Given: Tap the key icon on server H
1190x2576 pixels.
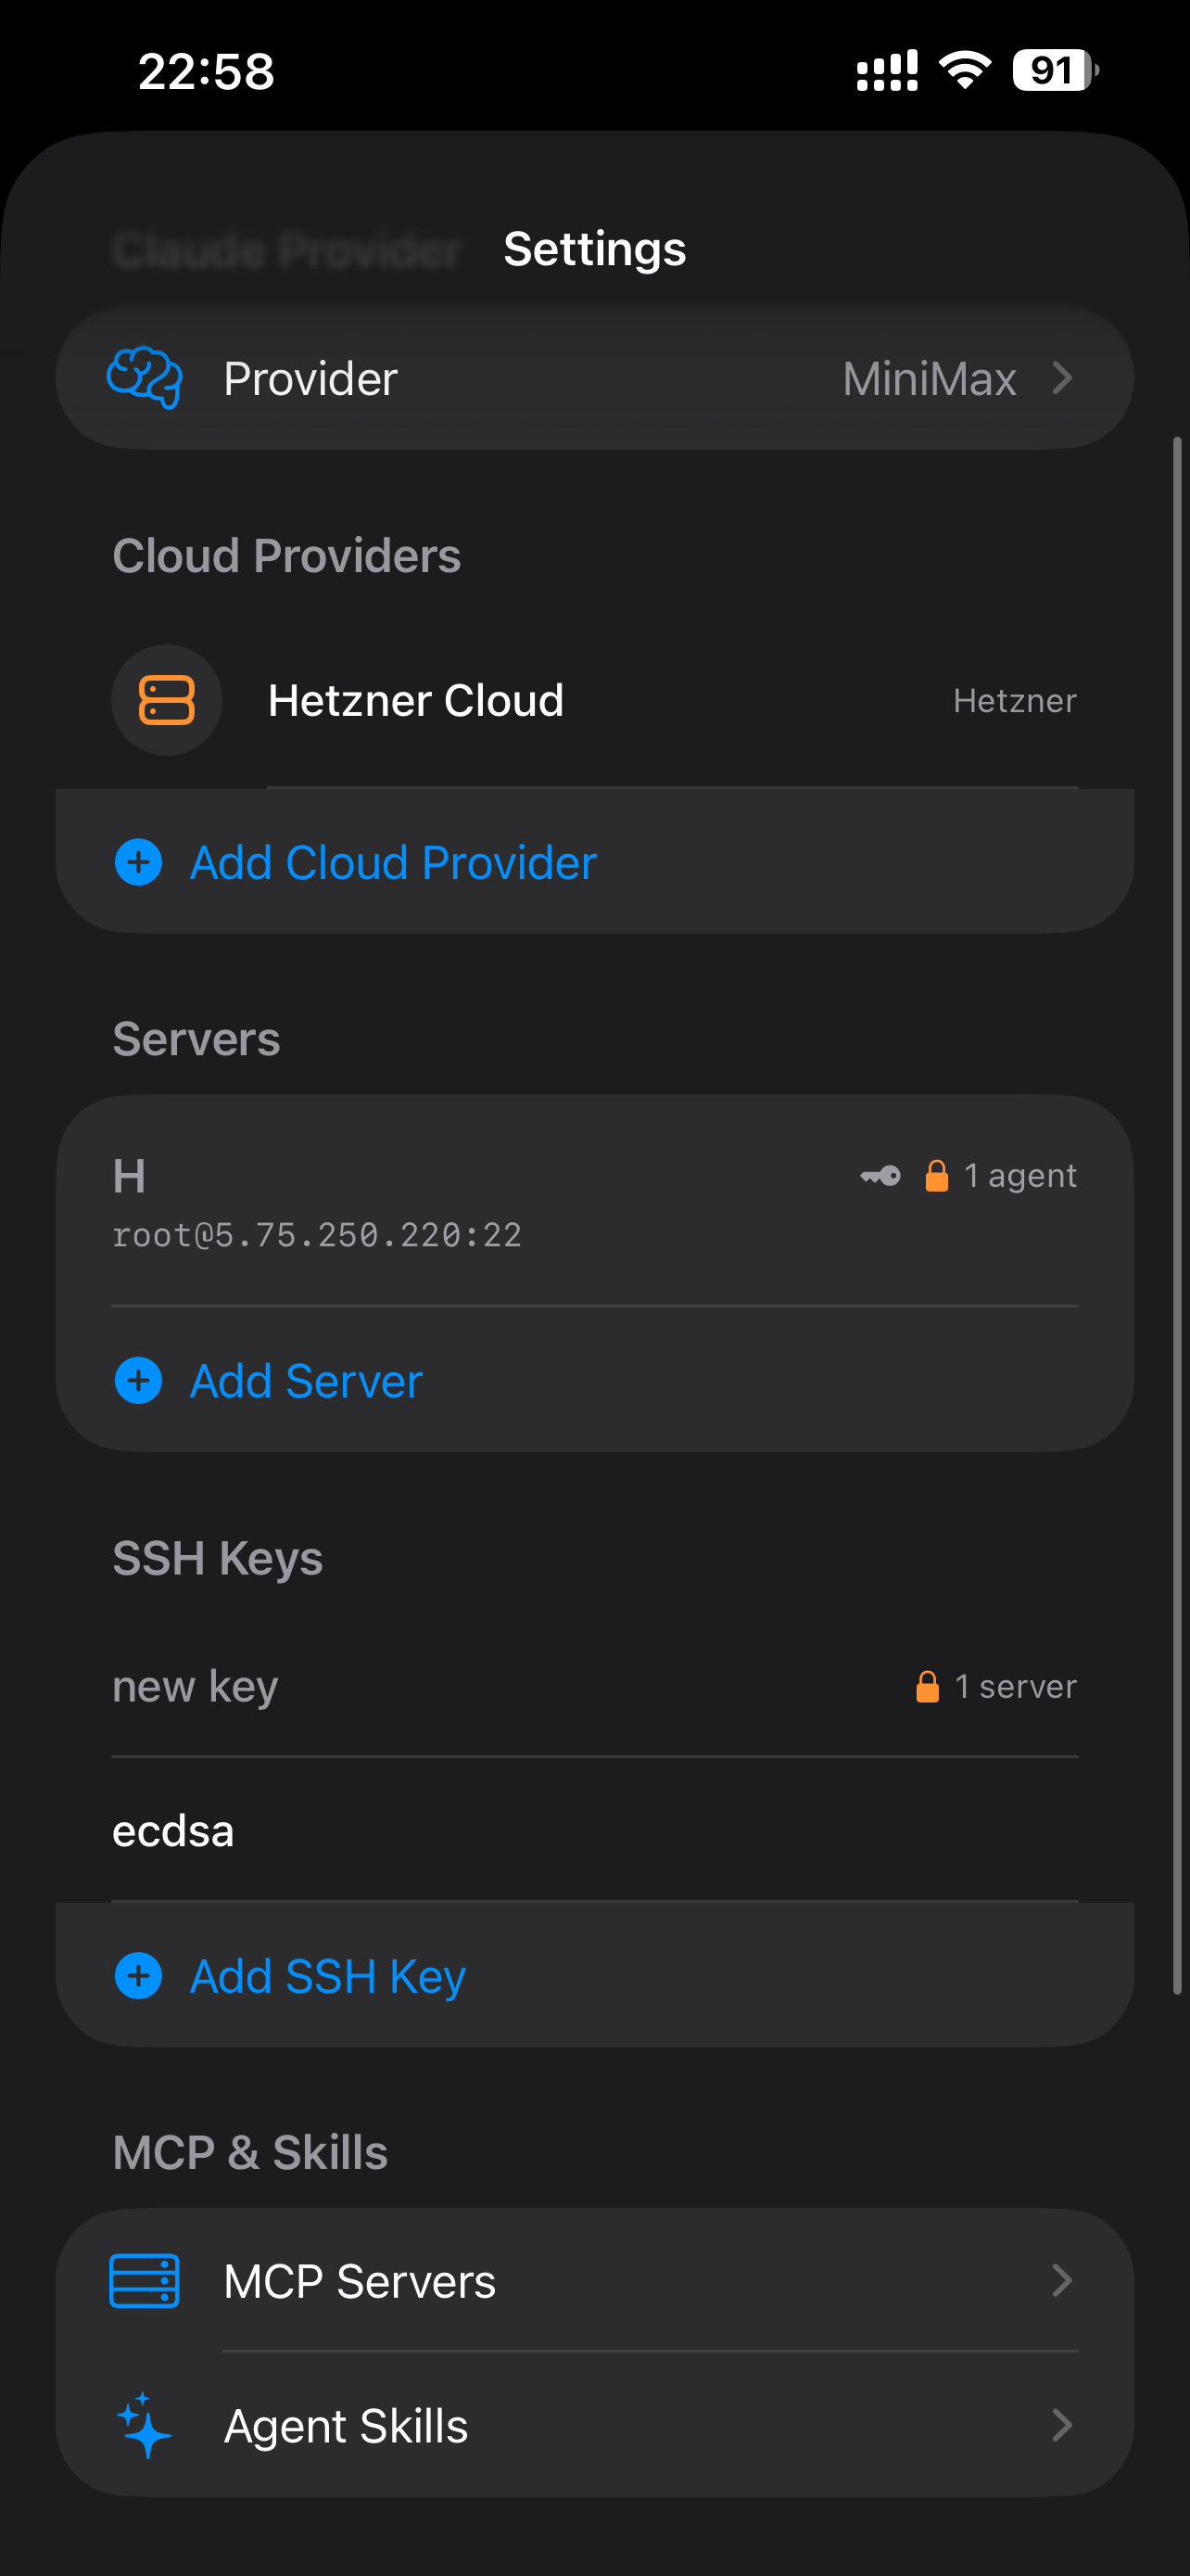Looking at the screenshot, I should (x=880, y=1176).
